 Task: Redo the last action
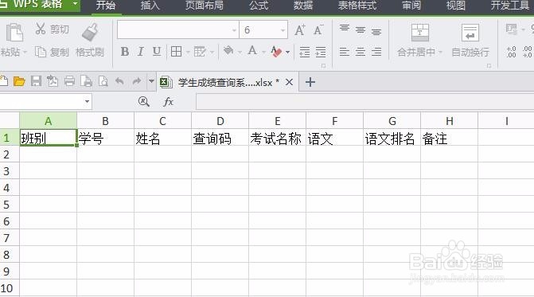click(137, 81)
